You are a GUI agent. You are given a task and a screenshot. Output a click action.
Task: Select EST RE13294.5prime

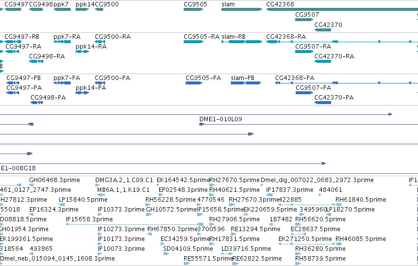233,234
